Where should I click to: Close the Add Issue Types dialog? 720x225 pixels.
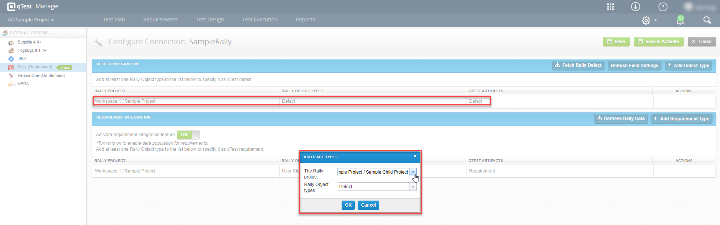point(415,156)
